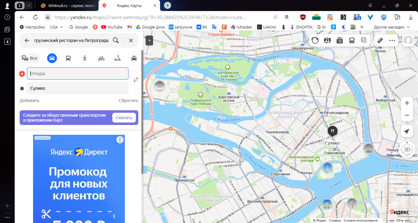
Task: Select the taxi route mode
Action: pyautogui.click(x=134, y=58)
